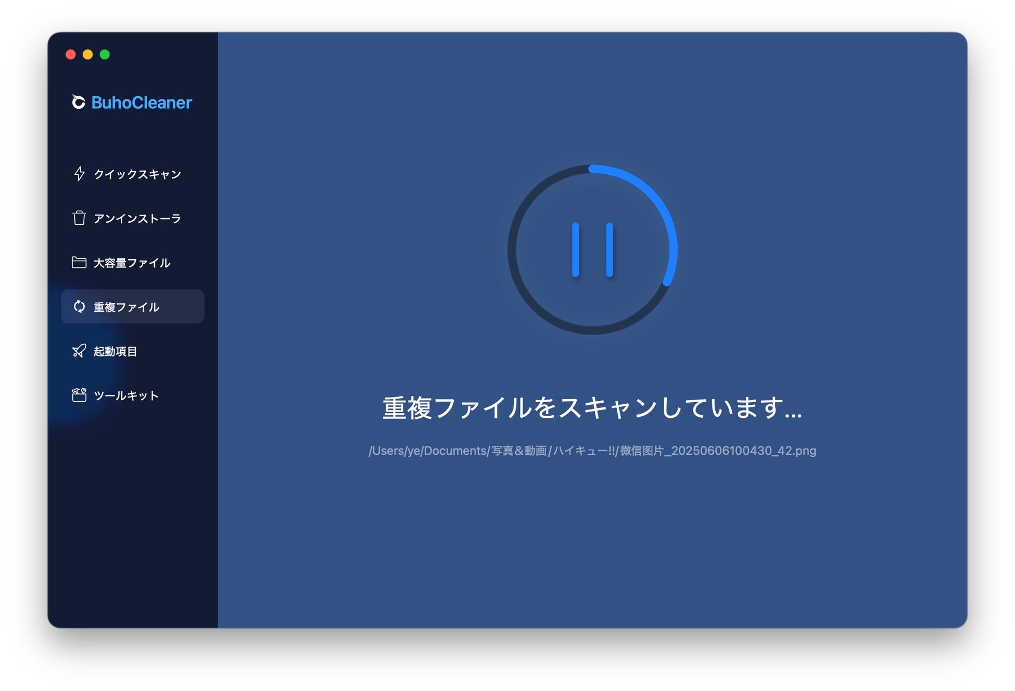The image size is (1015, 691).
Task: Pause the duplicate file scan
Action: click(x=592, y=250)
